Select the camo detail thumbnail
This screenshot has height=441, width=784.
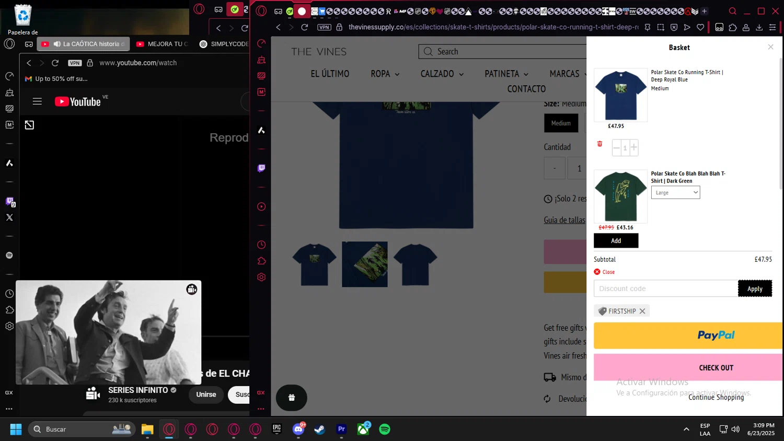(x=365, y=264)
